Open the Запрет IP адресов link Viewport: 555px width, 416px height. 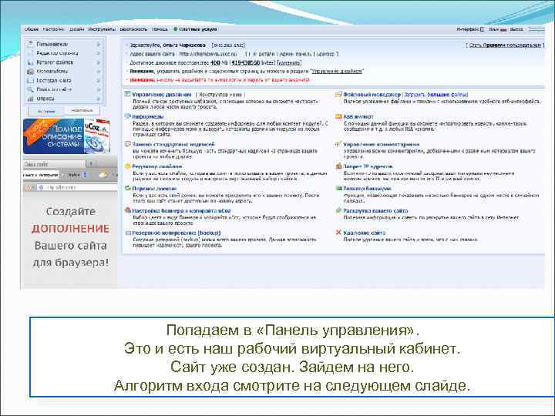(368, 166)
